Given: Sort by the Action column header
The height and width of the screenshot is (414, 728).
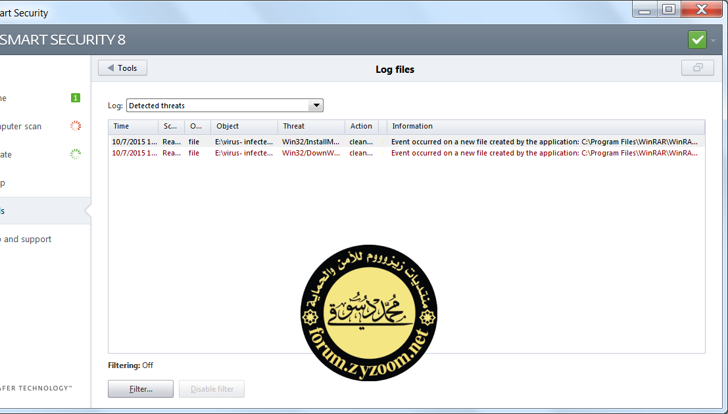Looking at the screenshot, I should coord(362,126).
